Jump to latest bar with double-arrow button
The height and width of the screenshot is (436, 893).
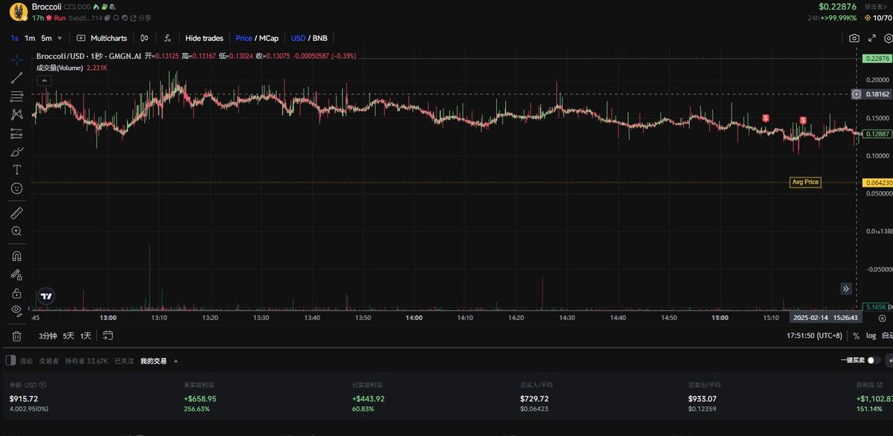tap(846, 289)
